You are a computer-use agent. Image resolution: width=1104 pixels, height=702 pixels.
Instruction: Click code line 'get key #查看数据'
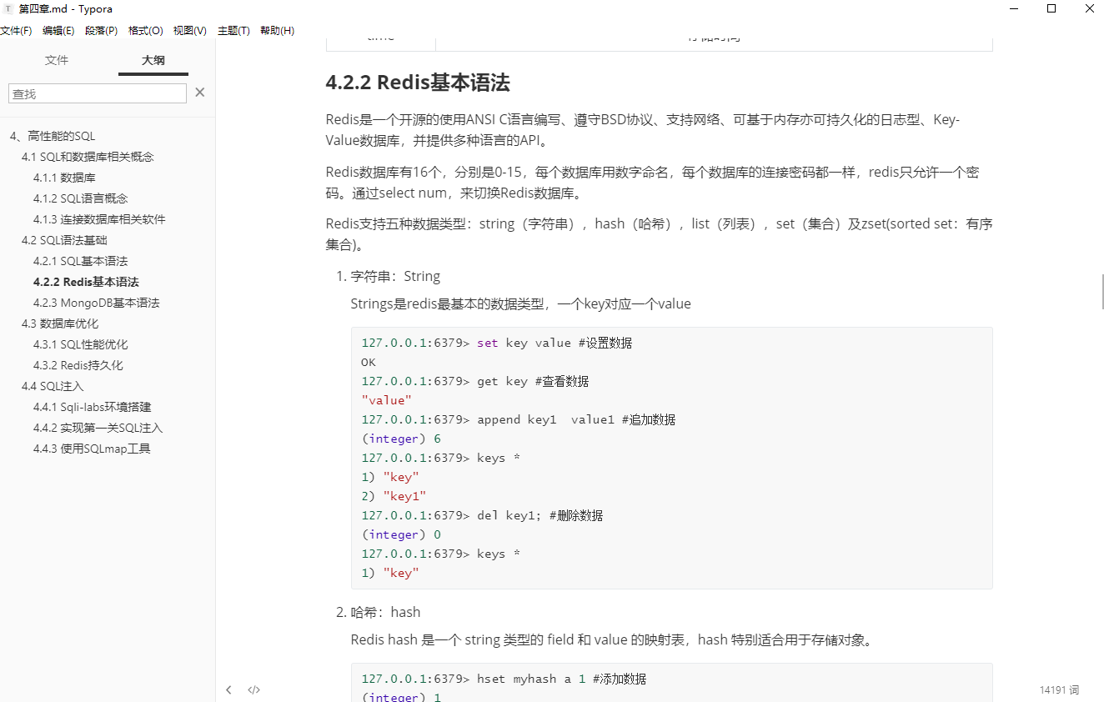(533, 381)
